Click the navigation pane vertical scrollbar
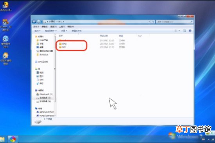This screenshot has height=143, width=215. tap(55, 69)
